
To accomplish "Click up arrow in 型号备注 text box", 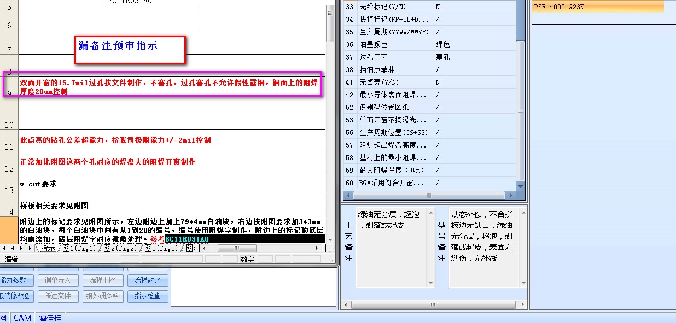I will (x=522, y=213).
